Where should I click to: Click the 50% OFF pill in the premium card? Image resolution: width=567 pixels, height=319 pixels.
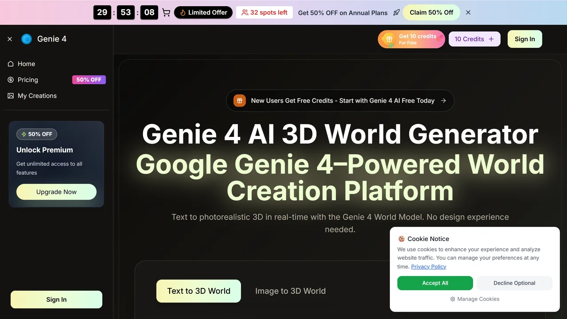(x=37, y=134)
